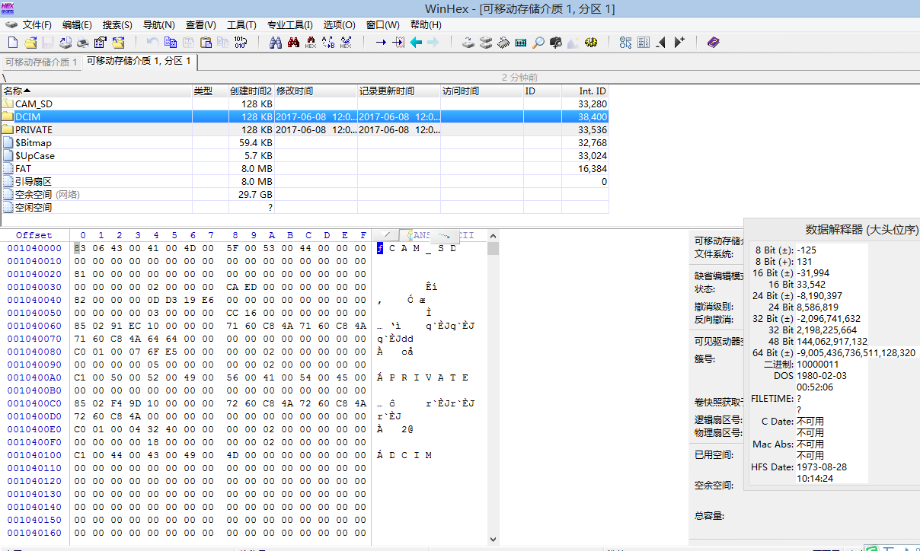Screen dimensions: 920x551
Task: Click the Modify Data 101/010 icon
Action: click(x=241, y=43)
